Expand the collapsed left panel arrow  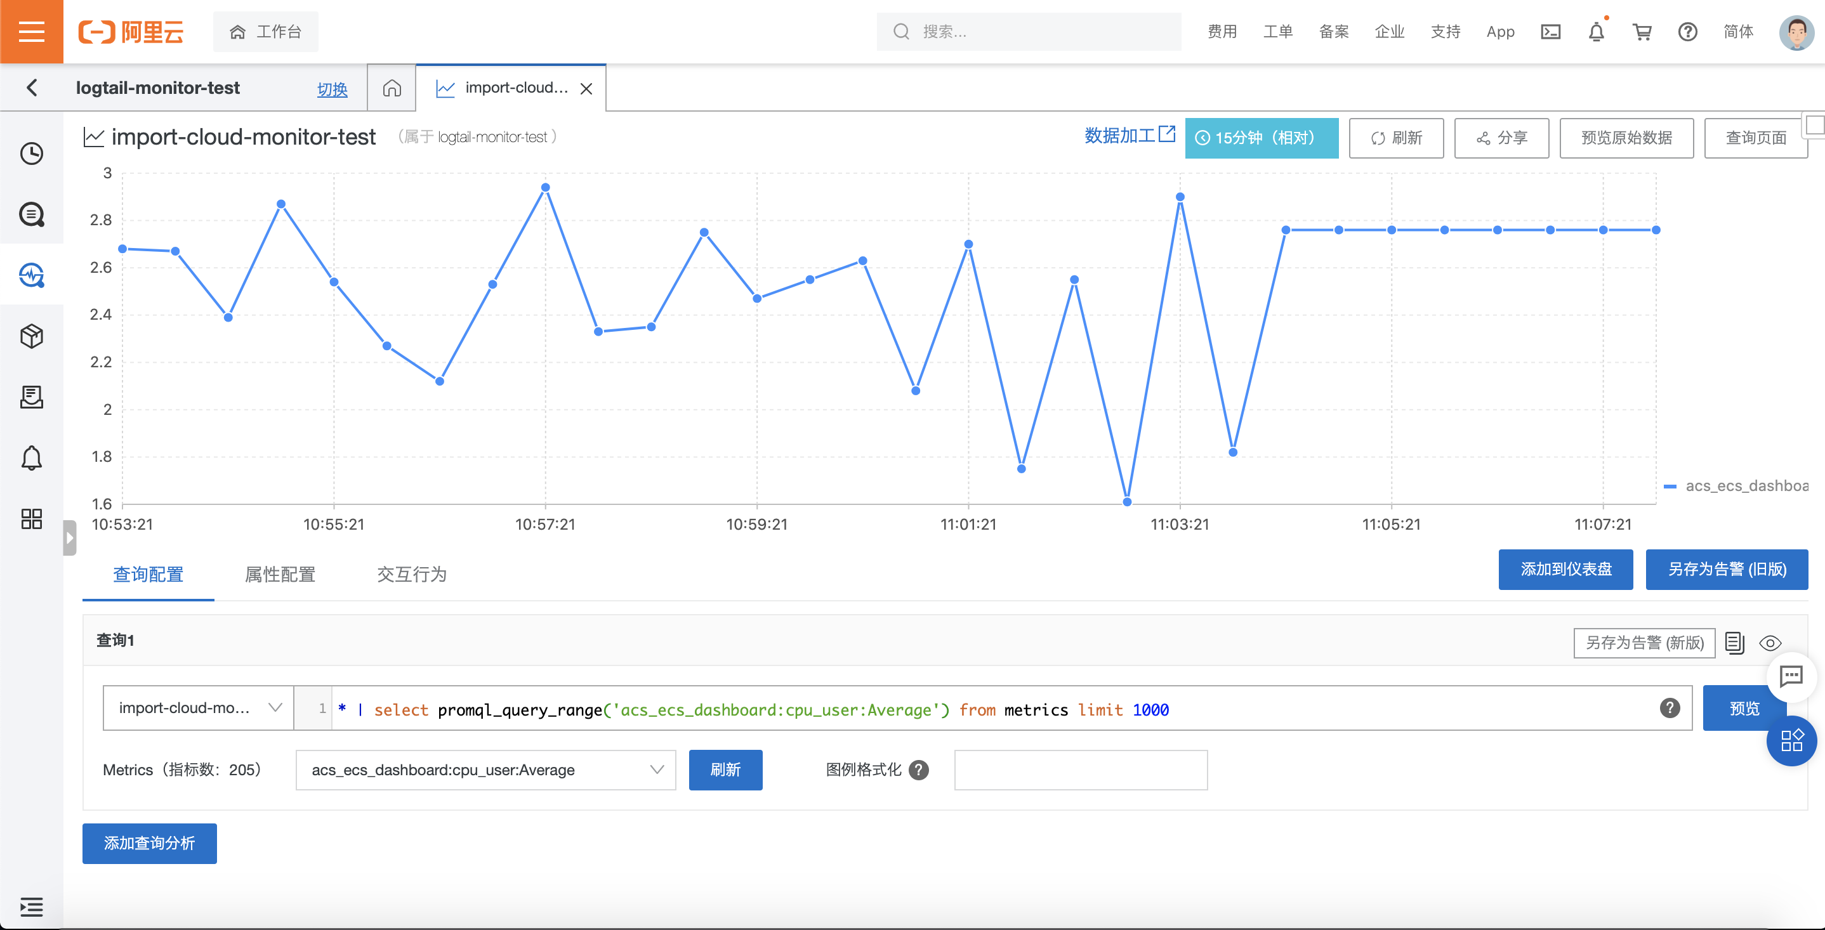(69, 537)
